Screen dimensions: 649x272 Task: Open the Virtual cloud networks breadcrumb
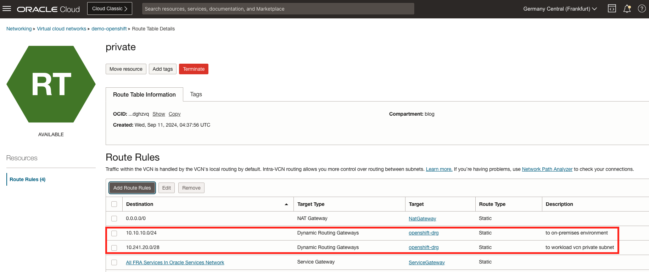click(62, 29)
